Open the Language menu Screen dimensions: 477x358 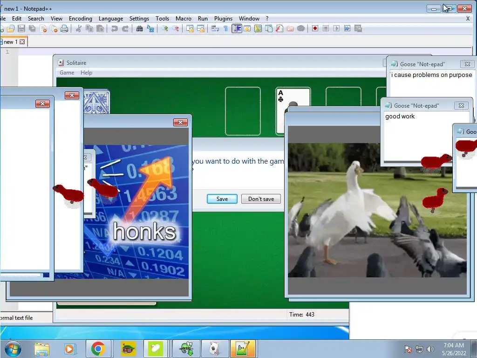pyautogui.click(x=111, y=19)
